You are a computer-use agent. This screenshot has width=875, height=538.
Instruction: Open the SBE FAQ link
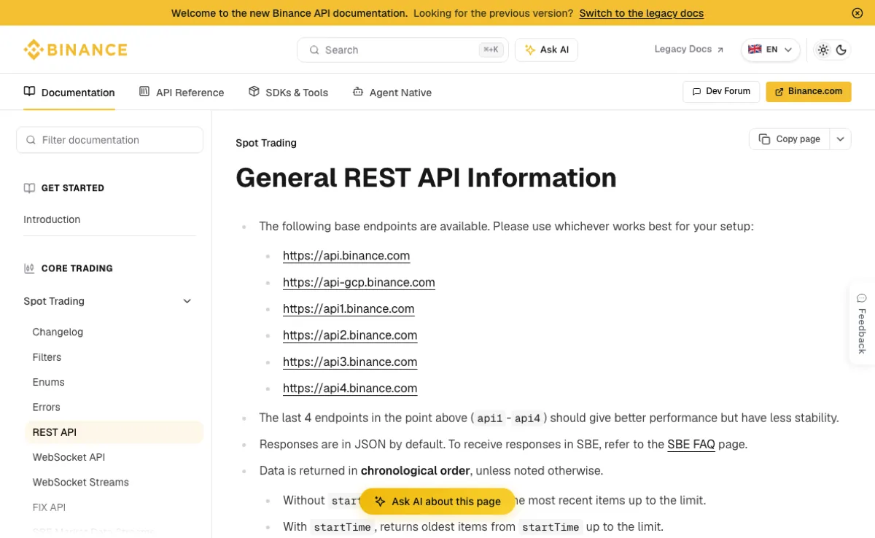pos(691,444)
